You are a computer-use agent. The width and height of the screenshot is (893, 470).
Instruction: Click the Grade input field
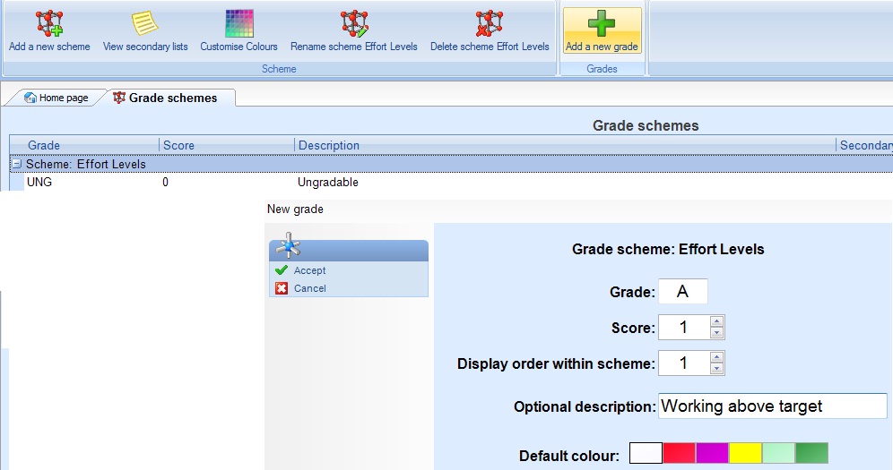(x=683, y=292)
